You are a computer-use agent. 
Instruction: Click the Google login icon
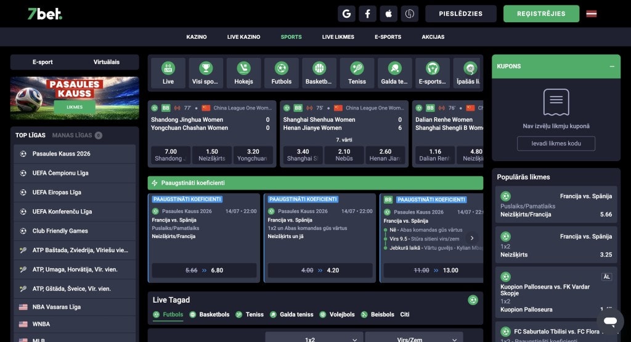pos(346,14)
